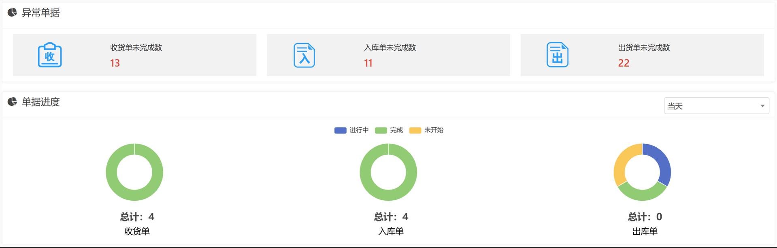777x248 pixels.
Task: Toggle the 完成 legend green swatch
Action: 381,130
